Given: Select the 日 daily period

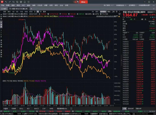Looking at the screenshot, I should coord(35,12).
